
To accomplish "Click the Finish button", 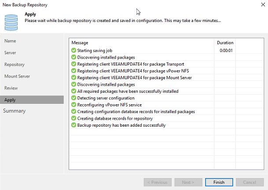I will point(219,182).
